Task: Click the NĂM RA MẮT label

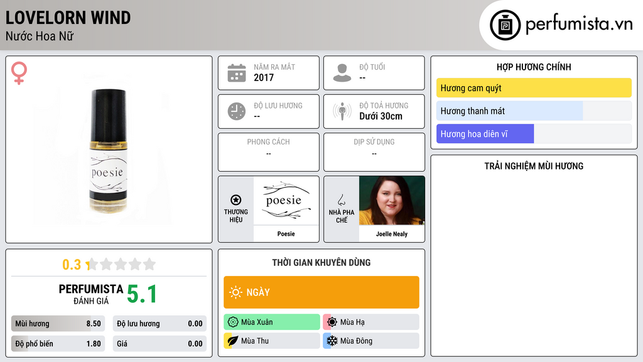Action: click(x=274, y=67)
